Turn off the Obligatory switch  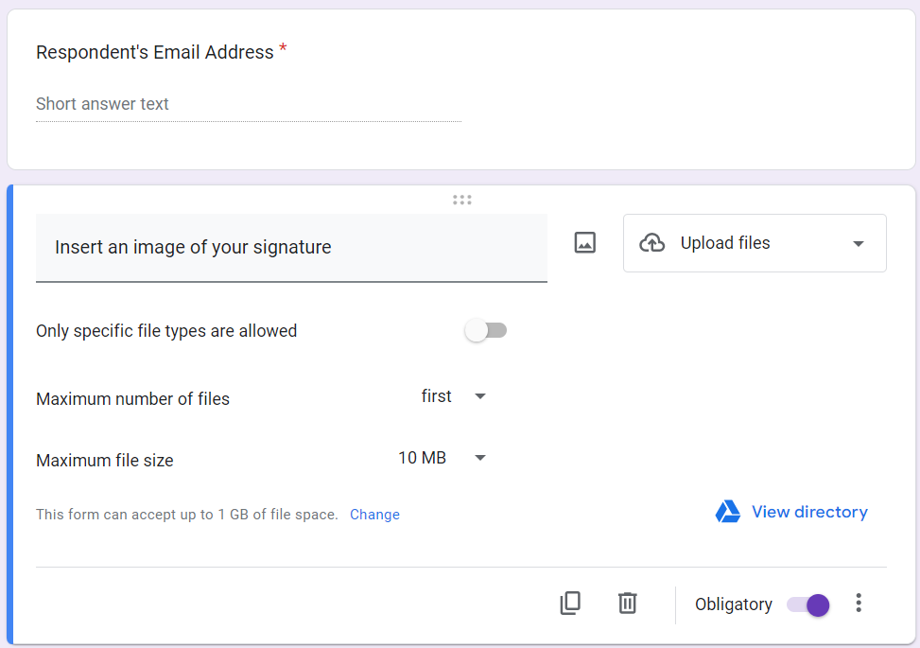807,604
